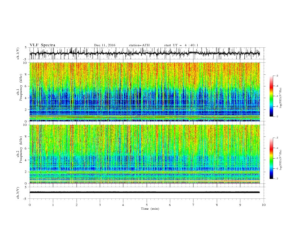297x230 pixels.
Task: Click the "1" tick on the time axis
Action: [53, 205]
